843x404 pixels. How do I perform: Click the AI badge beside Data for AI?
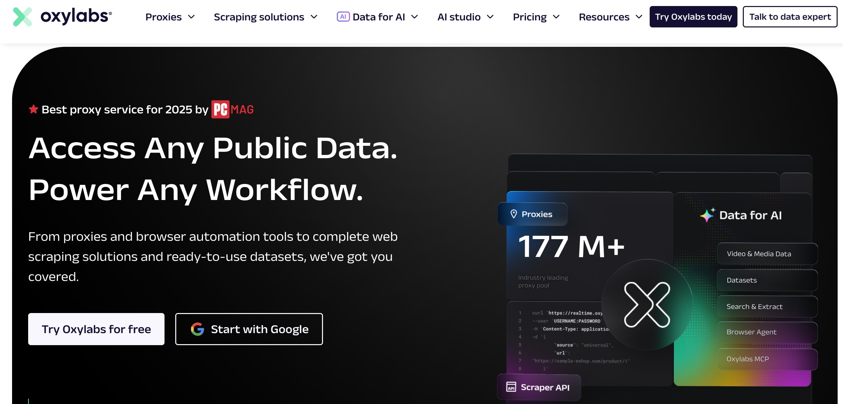click(x=343, y=17)
